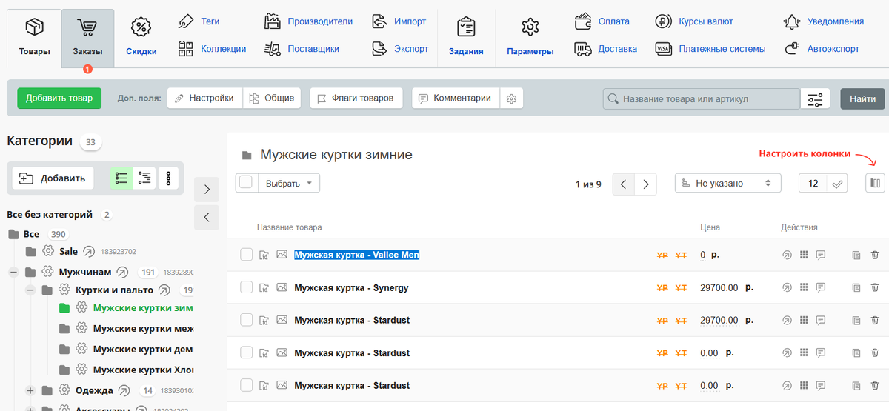The image size is (889, 411).
Task: Open the Комментарии button
Action: [456, 98]
